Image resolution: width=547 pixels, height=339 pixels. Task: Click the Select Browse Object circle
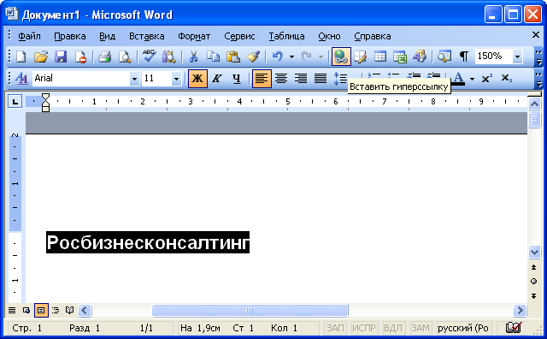(533, 281)
